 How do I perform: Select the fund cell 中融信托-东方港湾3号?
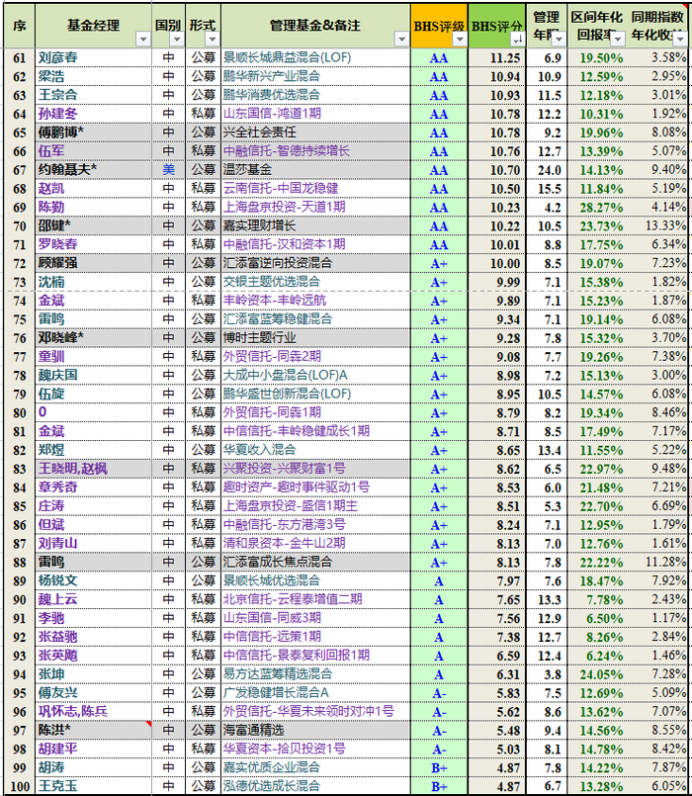(315, 525)
